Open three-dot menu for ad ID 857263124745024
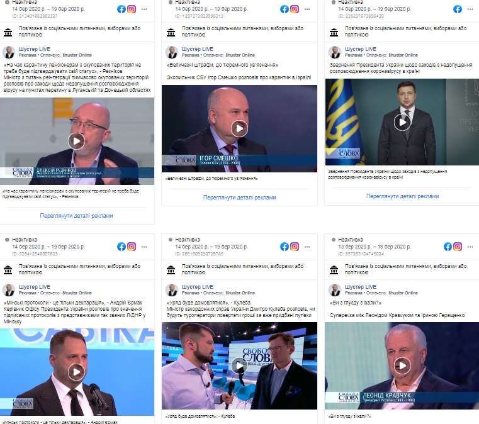Image resolution: width=479 pixels, height=424 pixels. [470, 247]
